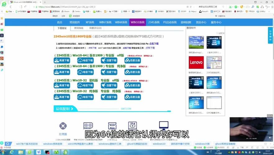Click 高速下载 for Win10-64 off版
274x155 pixels.
(62, 60)
